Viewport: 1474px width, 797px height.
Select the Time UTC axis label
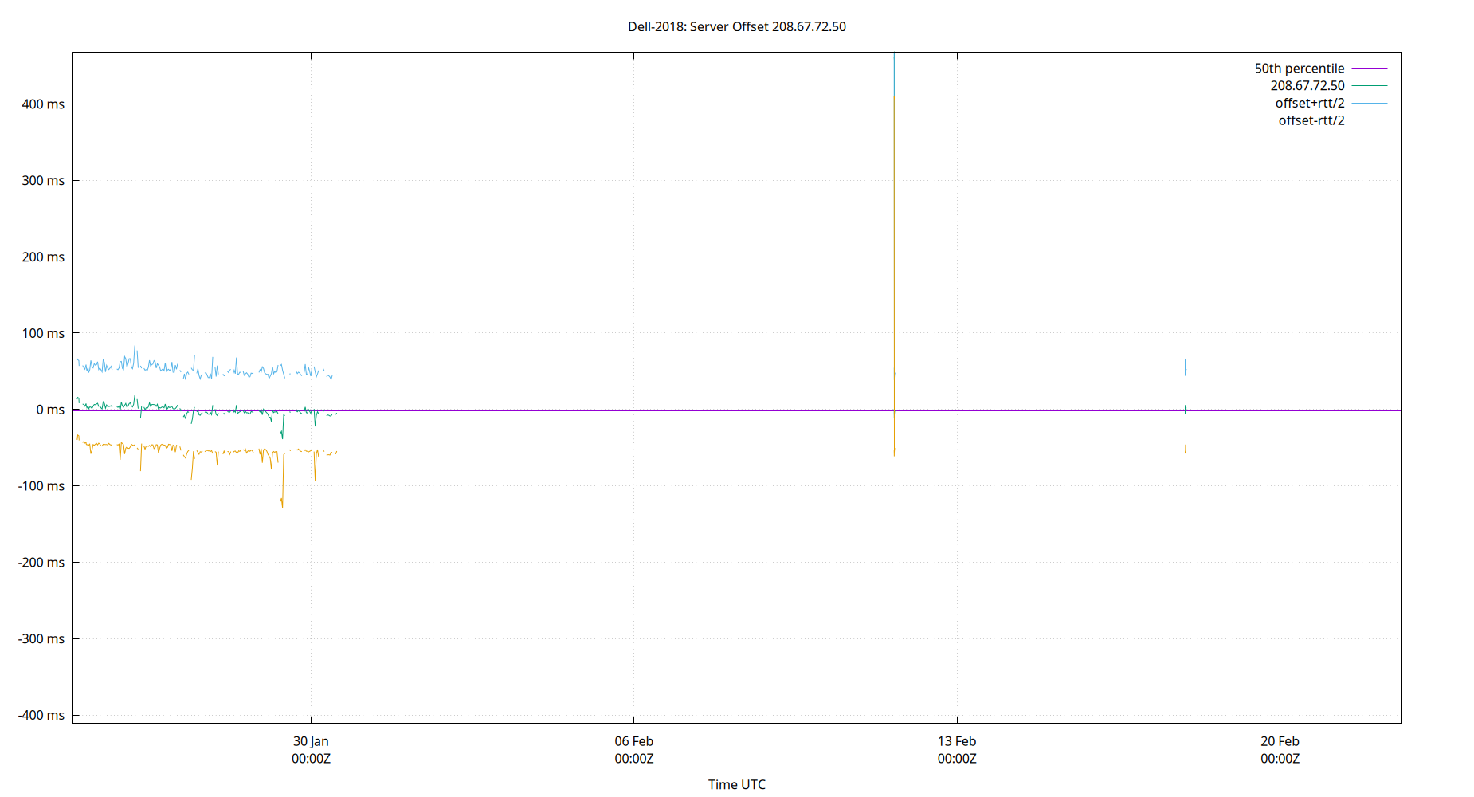tap(737, 784)
